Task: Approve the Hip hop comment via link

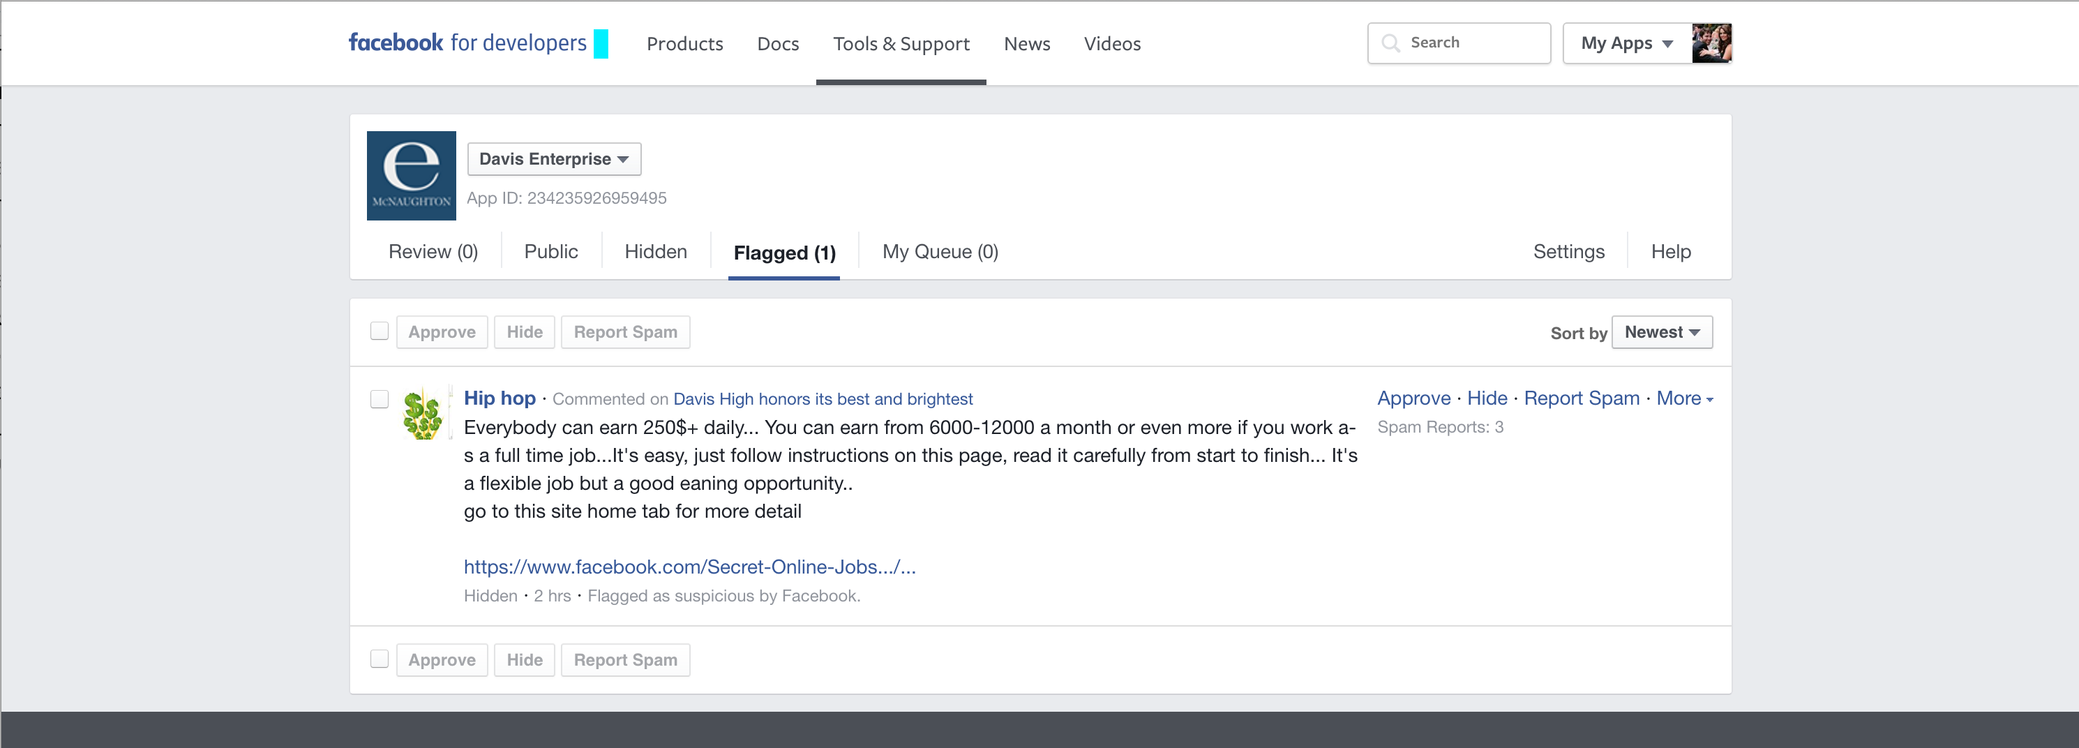Action: (1413, 398)
